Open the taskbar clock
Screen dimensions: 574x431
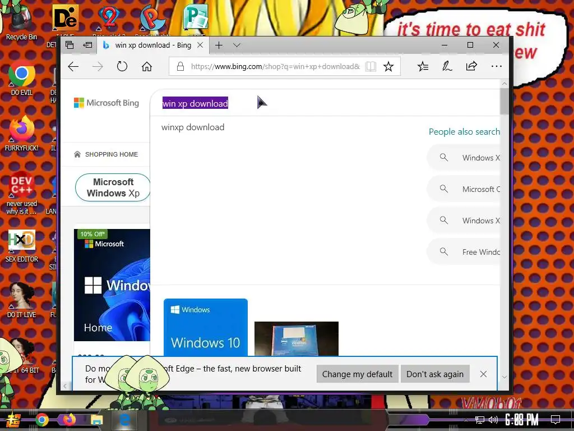pyautogui.click(x=521, y=420)
